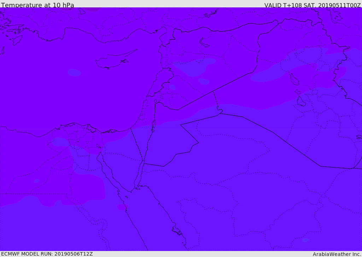Click the 'ArabiaWeather Inc' credit text
362x257 pixels.
point(337,254)
